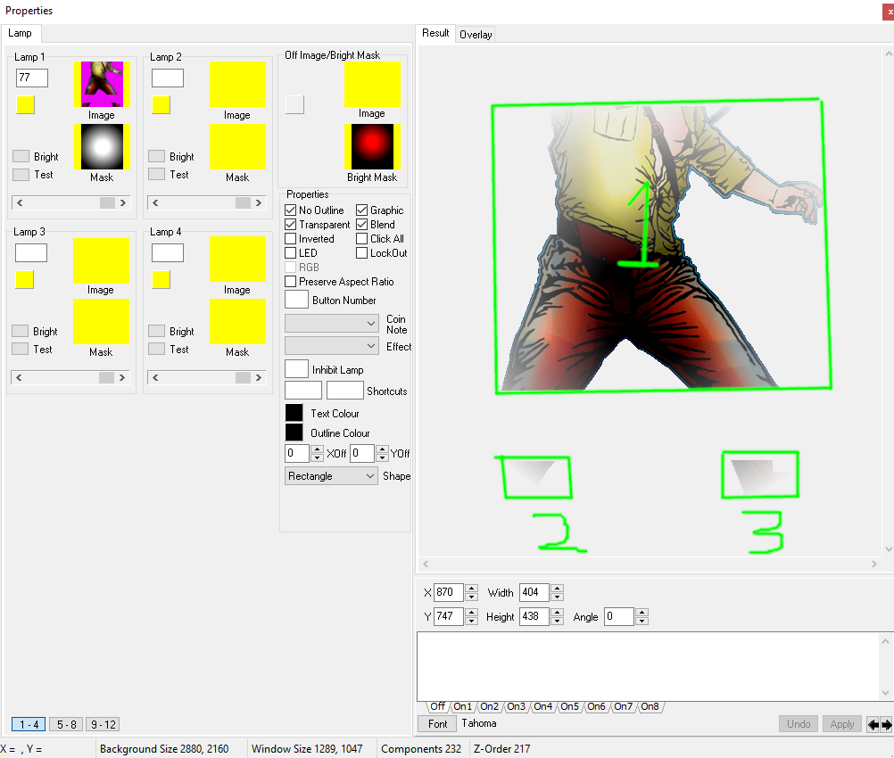Select the Lamp 3 image slot

click(101, 260)
